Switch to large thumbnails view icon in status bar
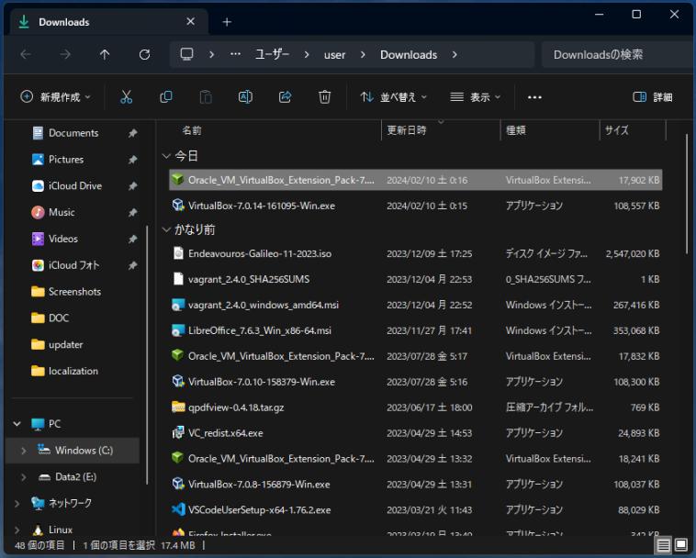 pyautogui.click(x=681, y=544)
